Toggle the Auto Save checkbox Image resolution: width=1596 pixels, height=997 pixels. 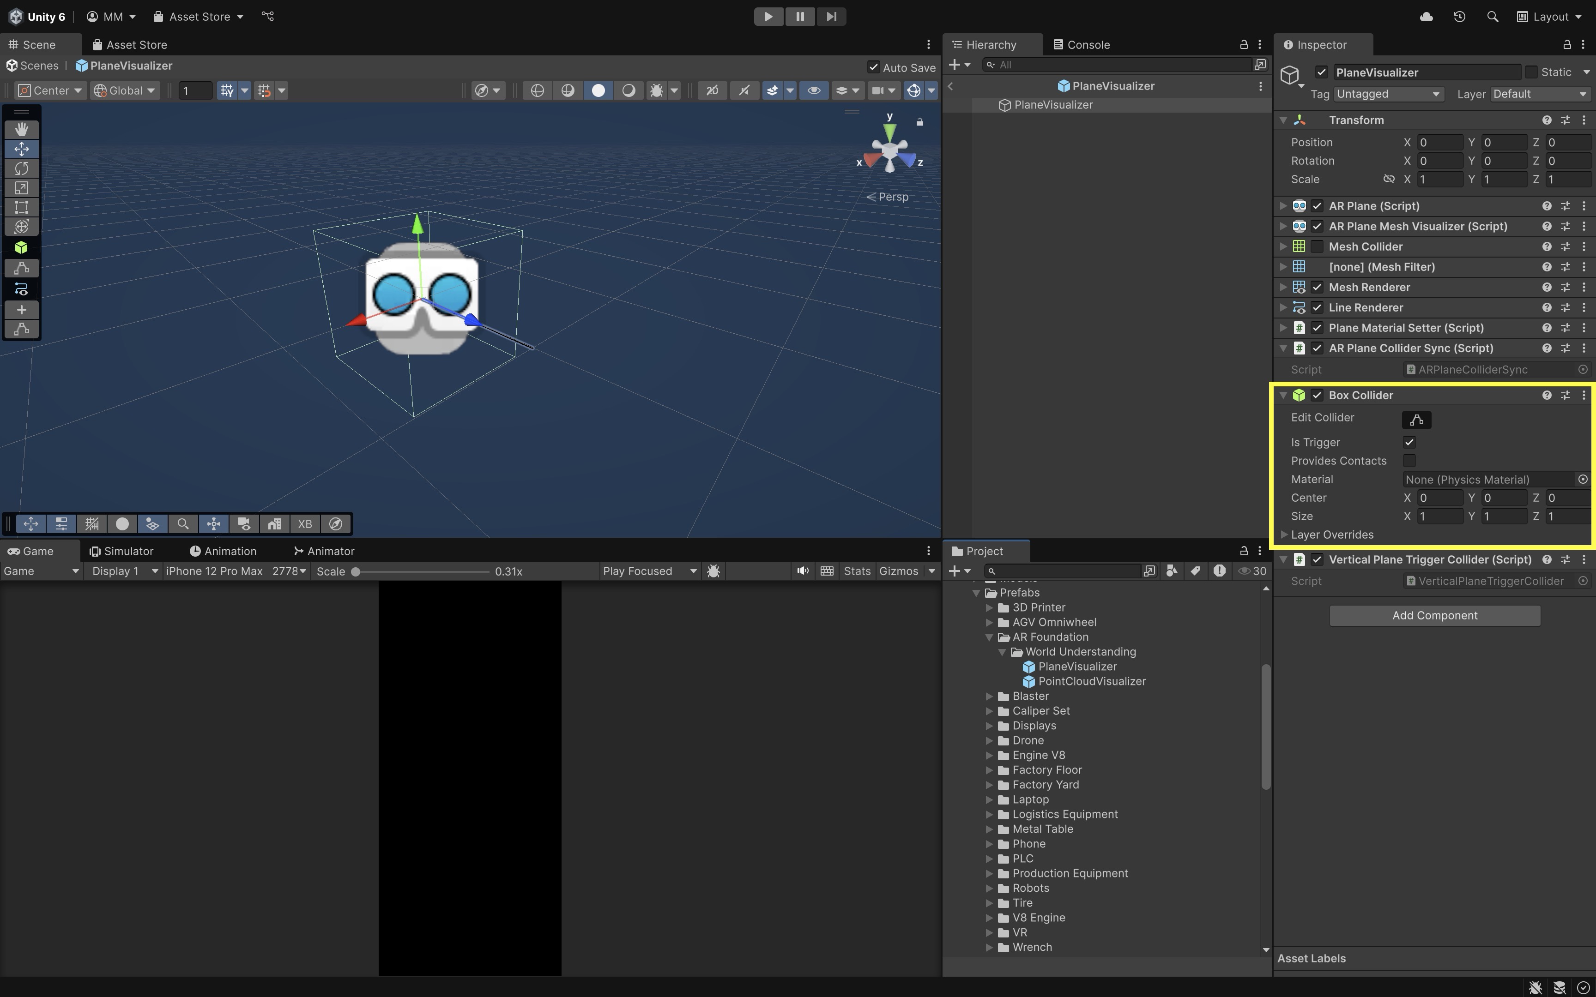873,67
